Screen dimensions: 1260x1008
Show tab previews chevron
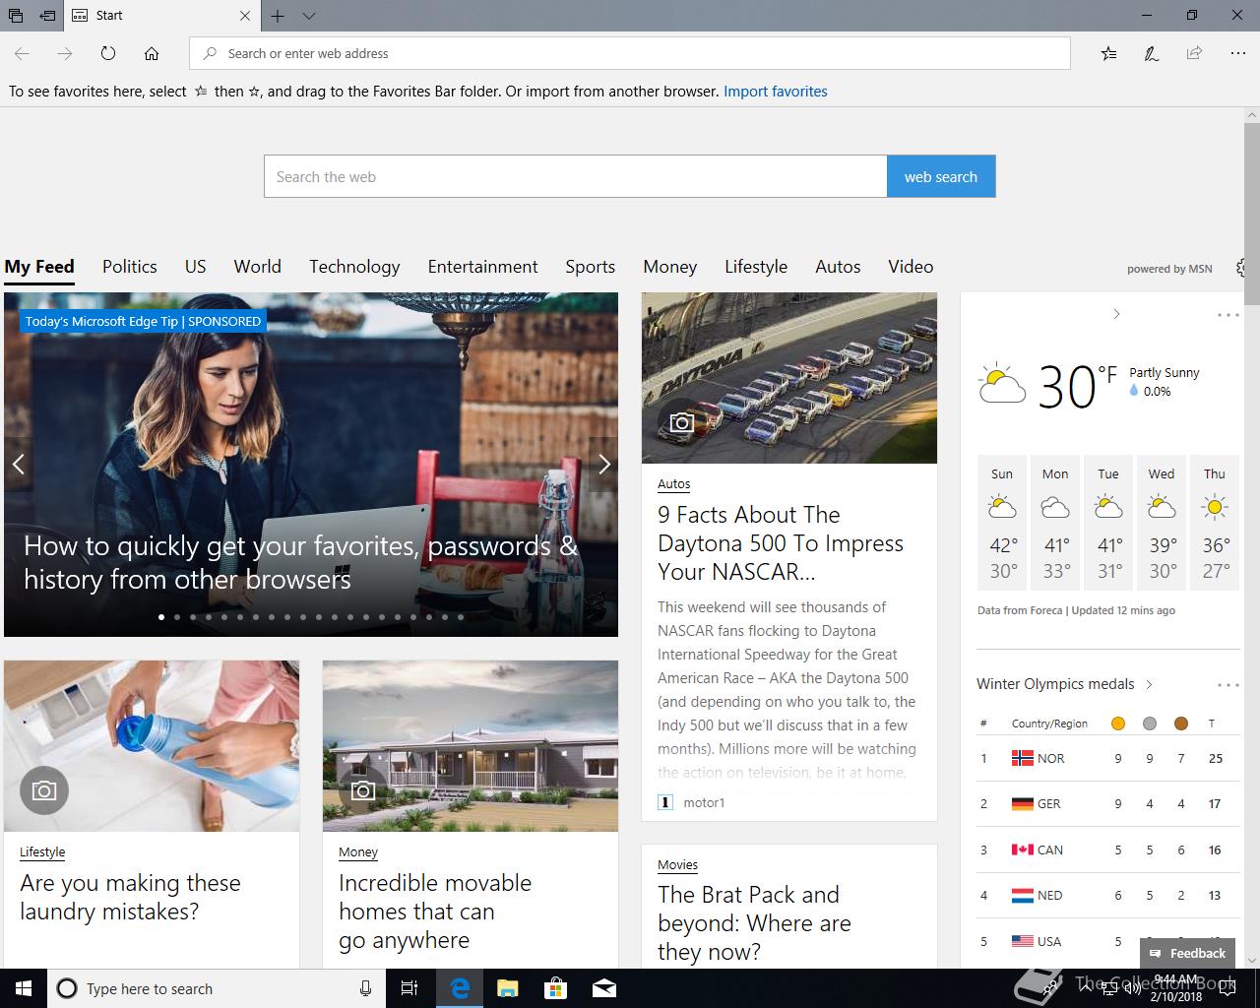pyautogui.click(x=309, y=16)
